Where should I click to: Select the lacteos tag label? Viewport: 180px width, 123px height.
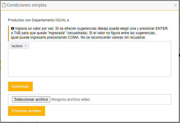point(17,46)
